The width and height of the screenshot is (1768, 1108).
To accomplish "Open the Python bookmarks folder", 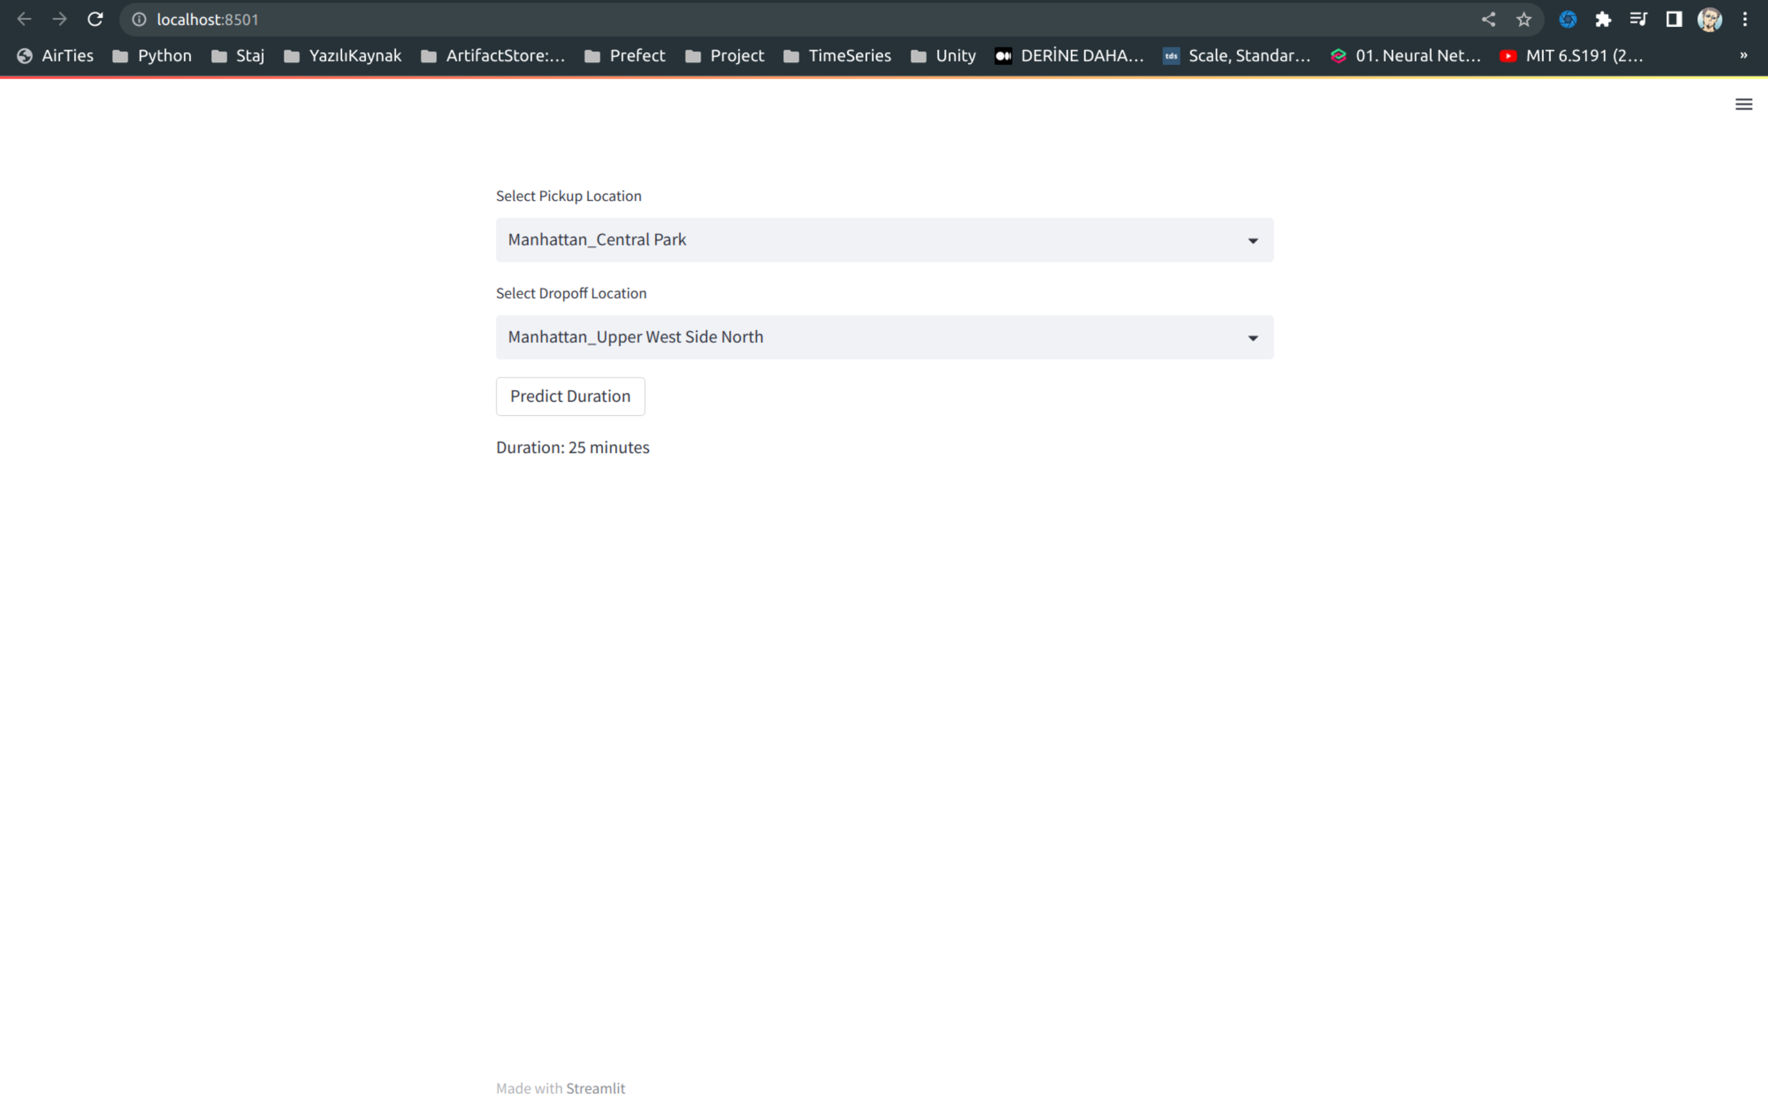I will (163, 55).
